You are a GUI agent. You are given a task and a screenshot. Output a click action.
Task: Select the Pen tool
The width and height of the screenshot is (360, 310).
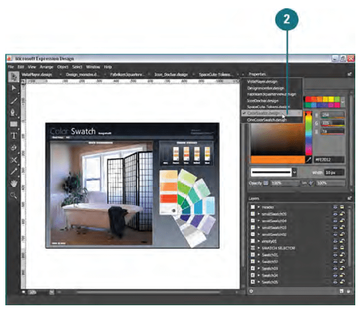(x=13, y=112)
